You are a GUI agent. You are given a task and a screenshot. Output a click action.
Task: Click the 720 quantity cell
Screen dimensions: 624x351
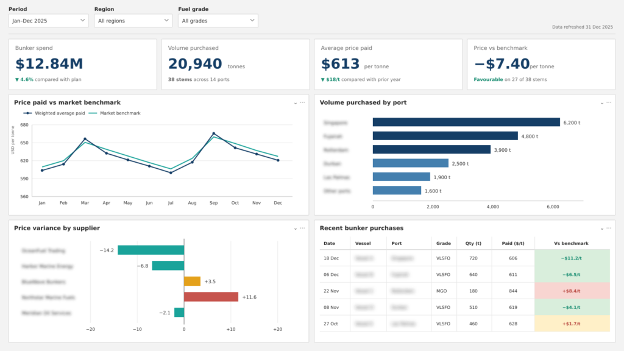(x=473, y=258)
